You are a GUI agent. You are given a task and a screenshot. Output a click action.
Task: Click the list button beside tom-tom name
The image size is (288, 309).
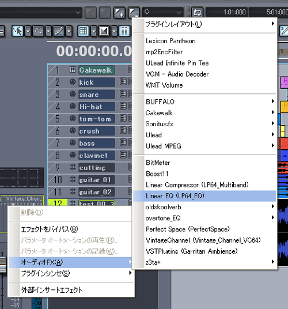[123, 118]
